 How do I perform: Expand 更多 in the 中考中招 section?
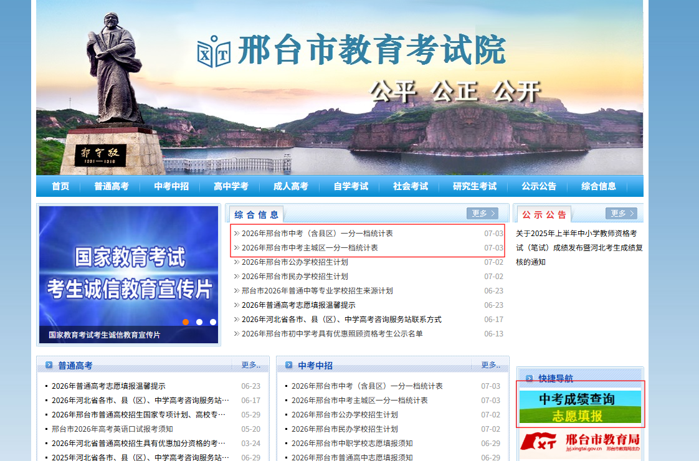(x=490, y=365)
